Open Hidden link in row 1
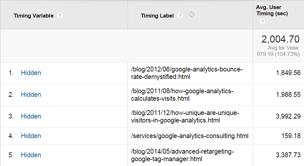The image size is (304, 166). (x=31, y=73)
